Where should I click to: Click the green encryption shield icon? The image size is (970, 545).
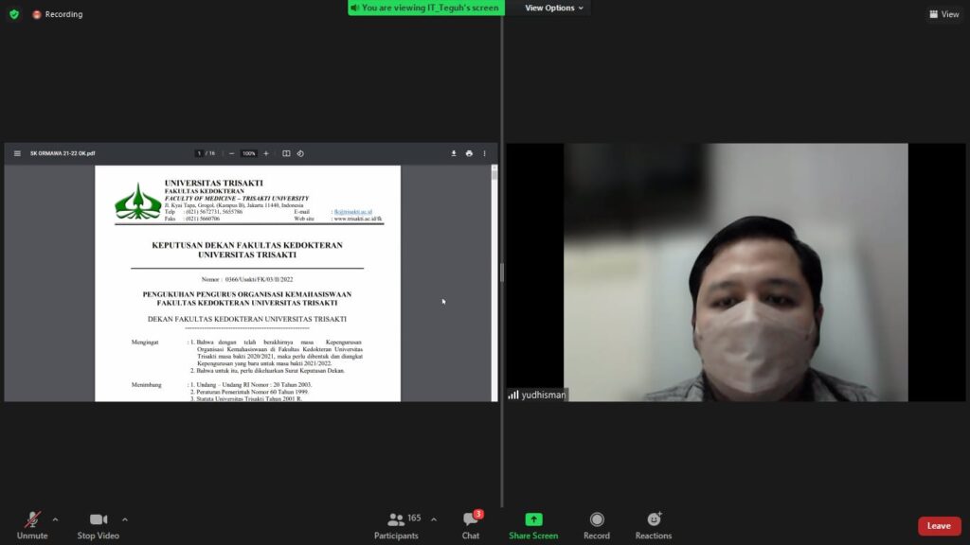tap(14, 14)
